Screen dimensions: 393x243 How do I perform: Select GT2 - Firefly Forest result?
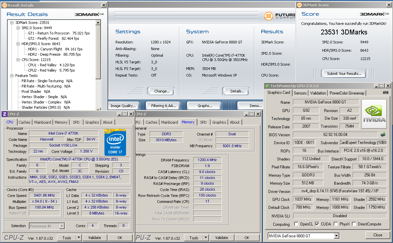click(53, 38)
